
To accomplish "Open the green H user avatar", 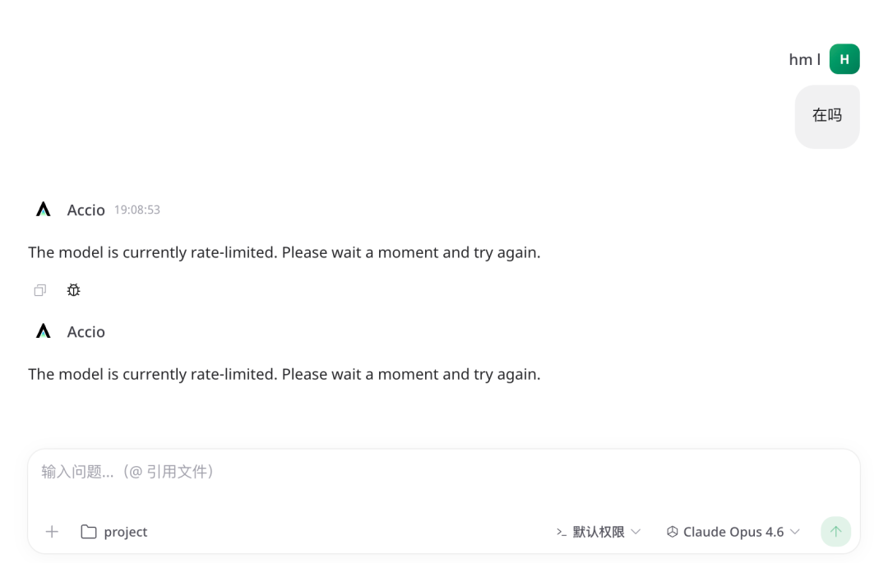I will click(844, 59).
